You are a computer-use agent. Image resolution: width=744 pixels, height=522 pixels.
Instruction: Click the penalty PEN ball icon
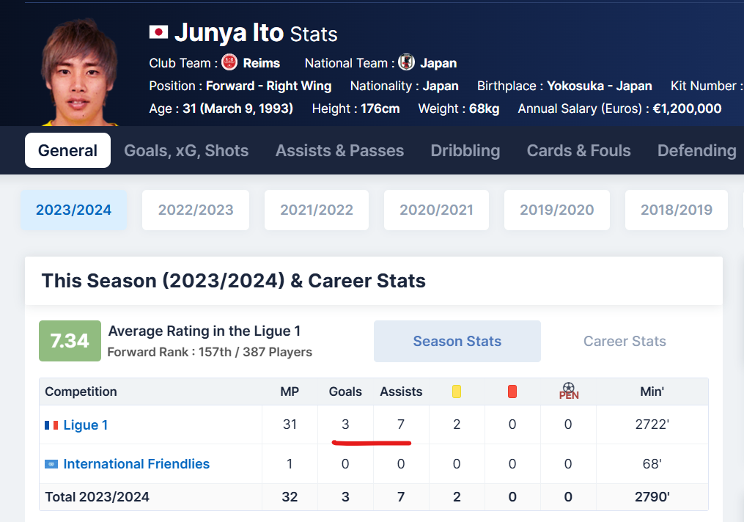click(568, 391)
